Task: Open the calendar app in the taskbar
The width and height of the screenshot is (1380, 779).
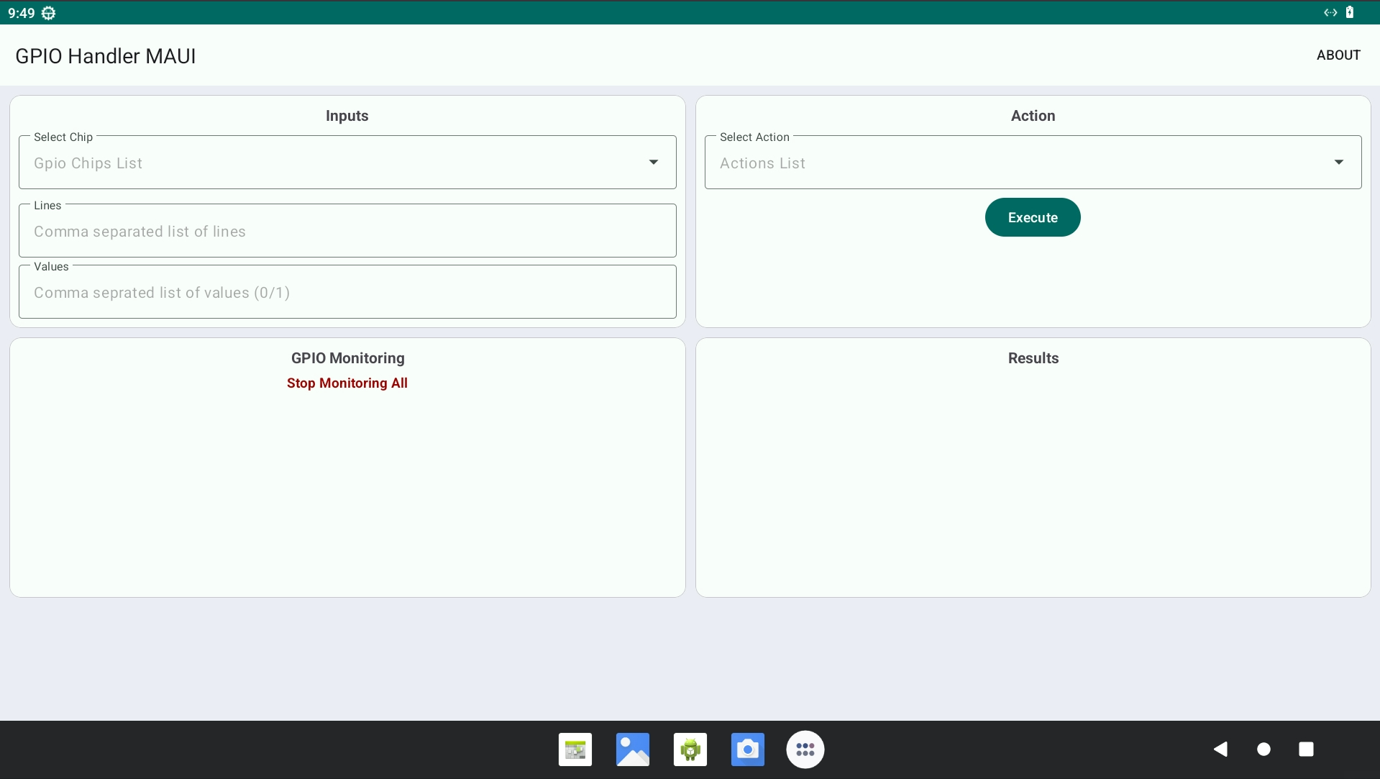Action: click(575, 750)
